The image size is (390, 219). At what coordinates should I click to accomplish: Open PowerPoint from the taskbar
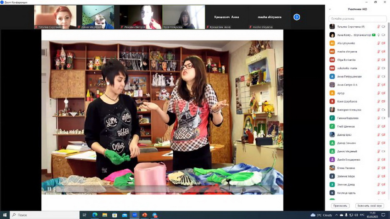coord(145,215)
